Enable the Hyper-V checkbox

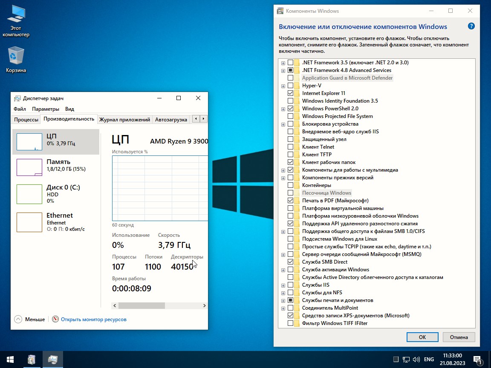pyautogui.click(x=290, y=86)
